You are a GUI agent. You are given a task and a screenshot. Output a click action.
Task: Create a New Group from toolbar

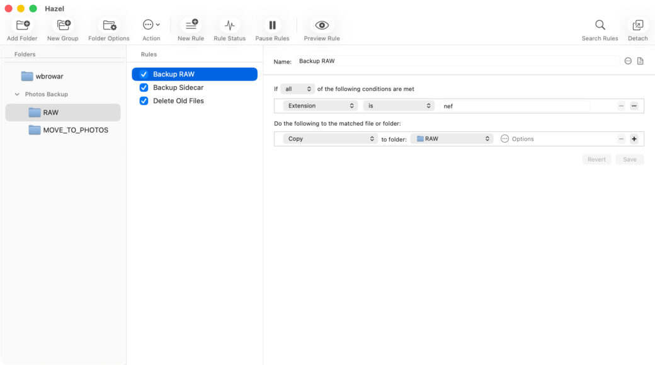click(x=63, y=25)
